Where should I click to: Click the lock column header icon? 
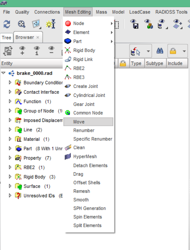[x=123, y=63]
